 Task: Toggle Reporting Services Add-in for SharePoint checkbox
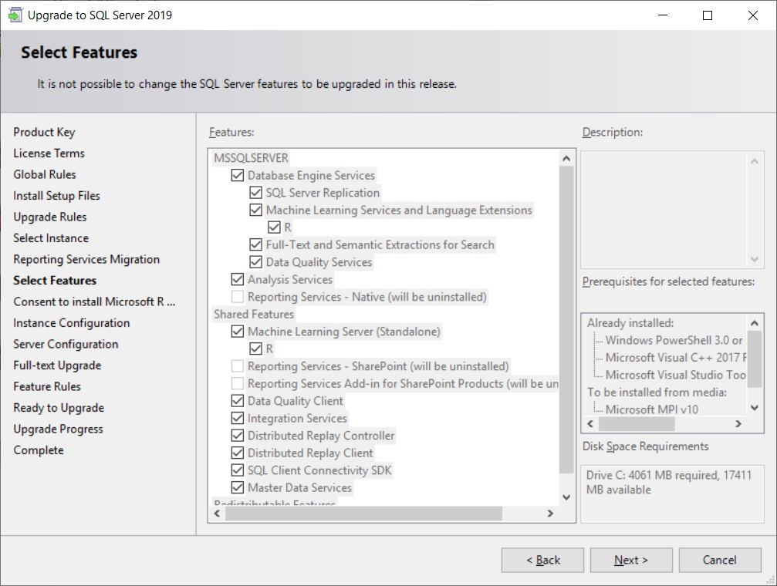(238, 383)
